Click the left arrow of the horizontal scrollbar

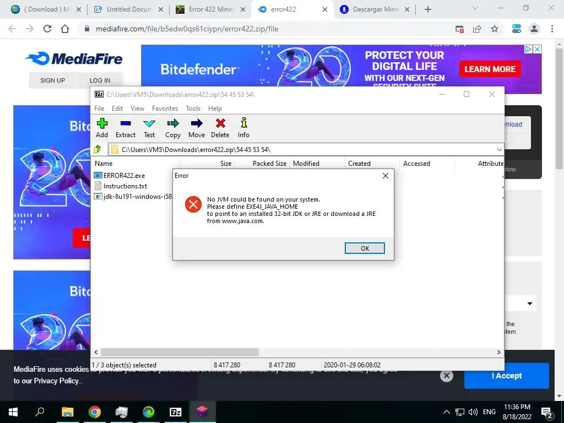[96, 352]
